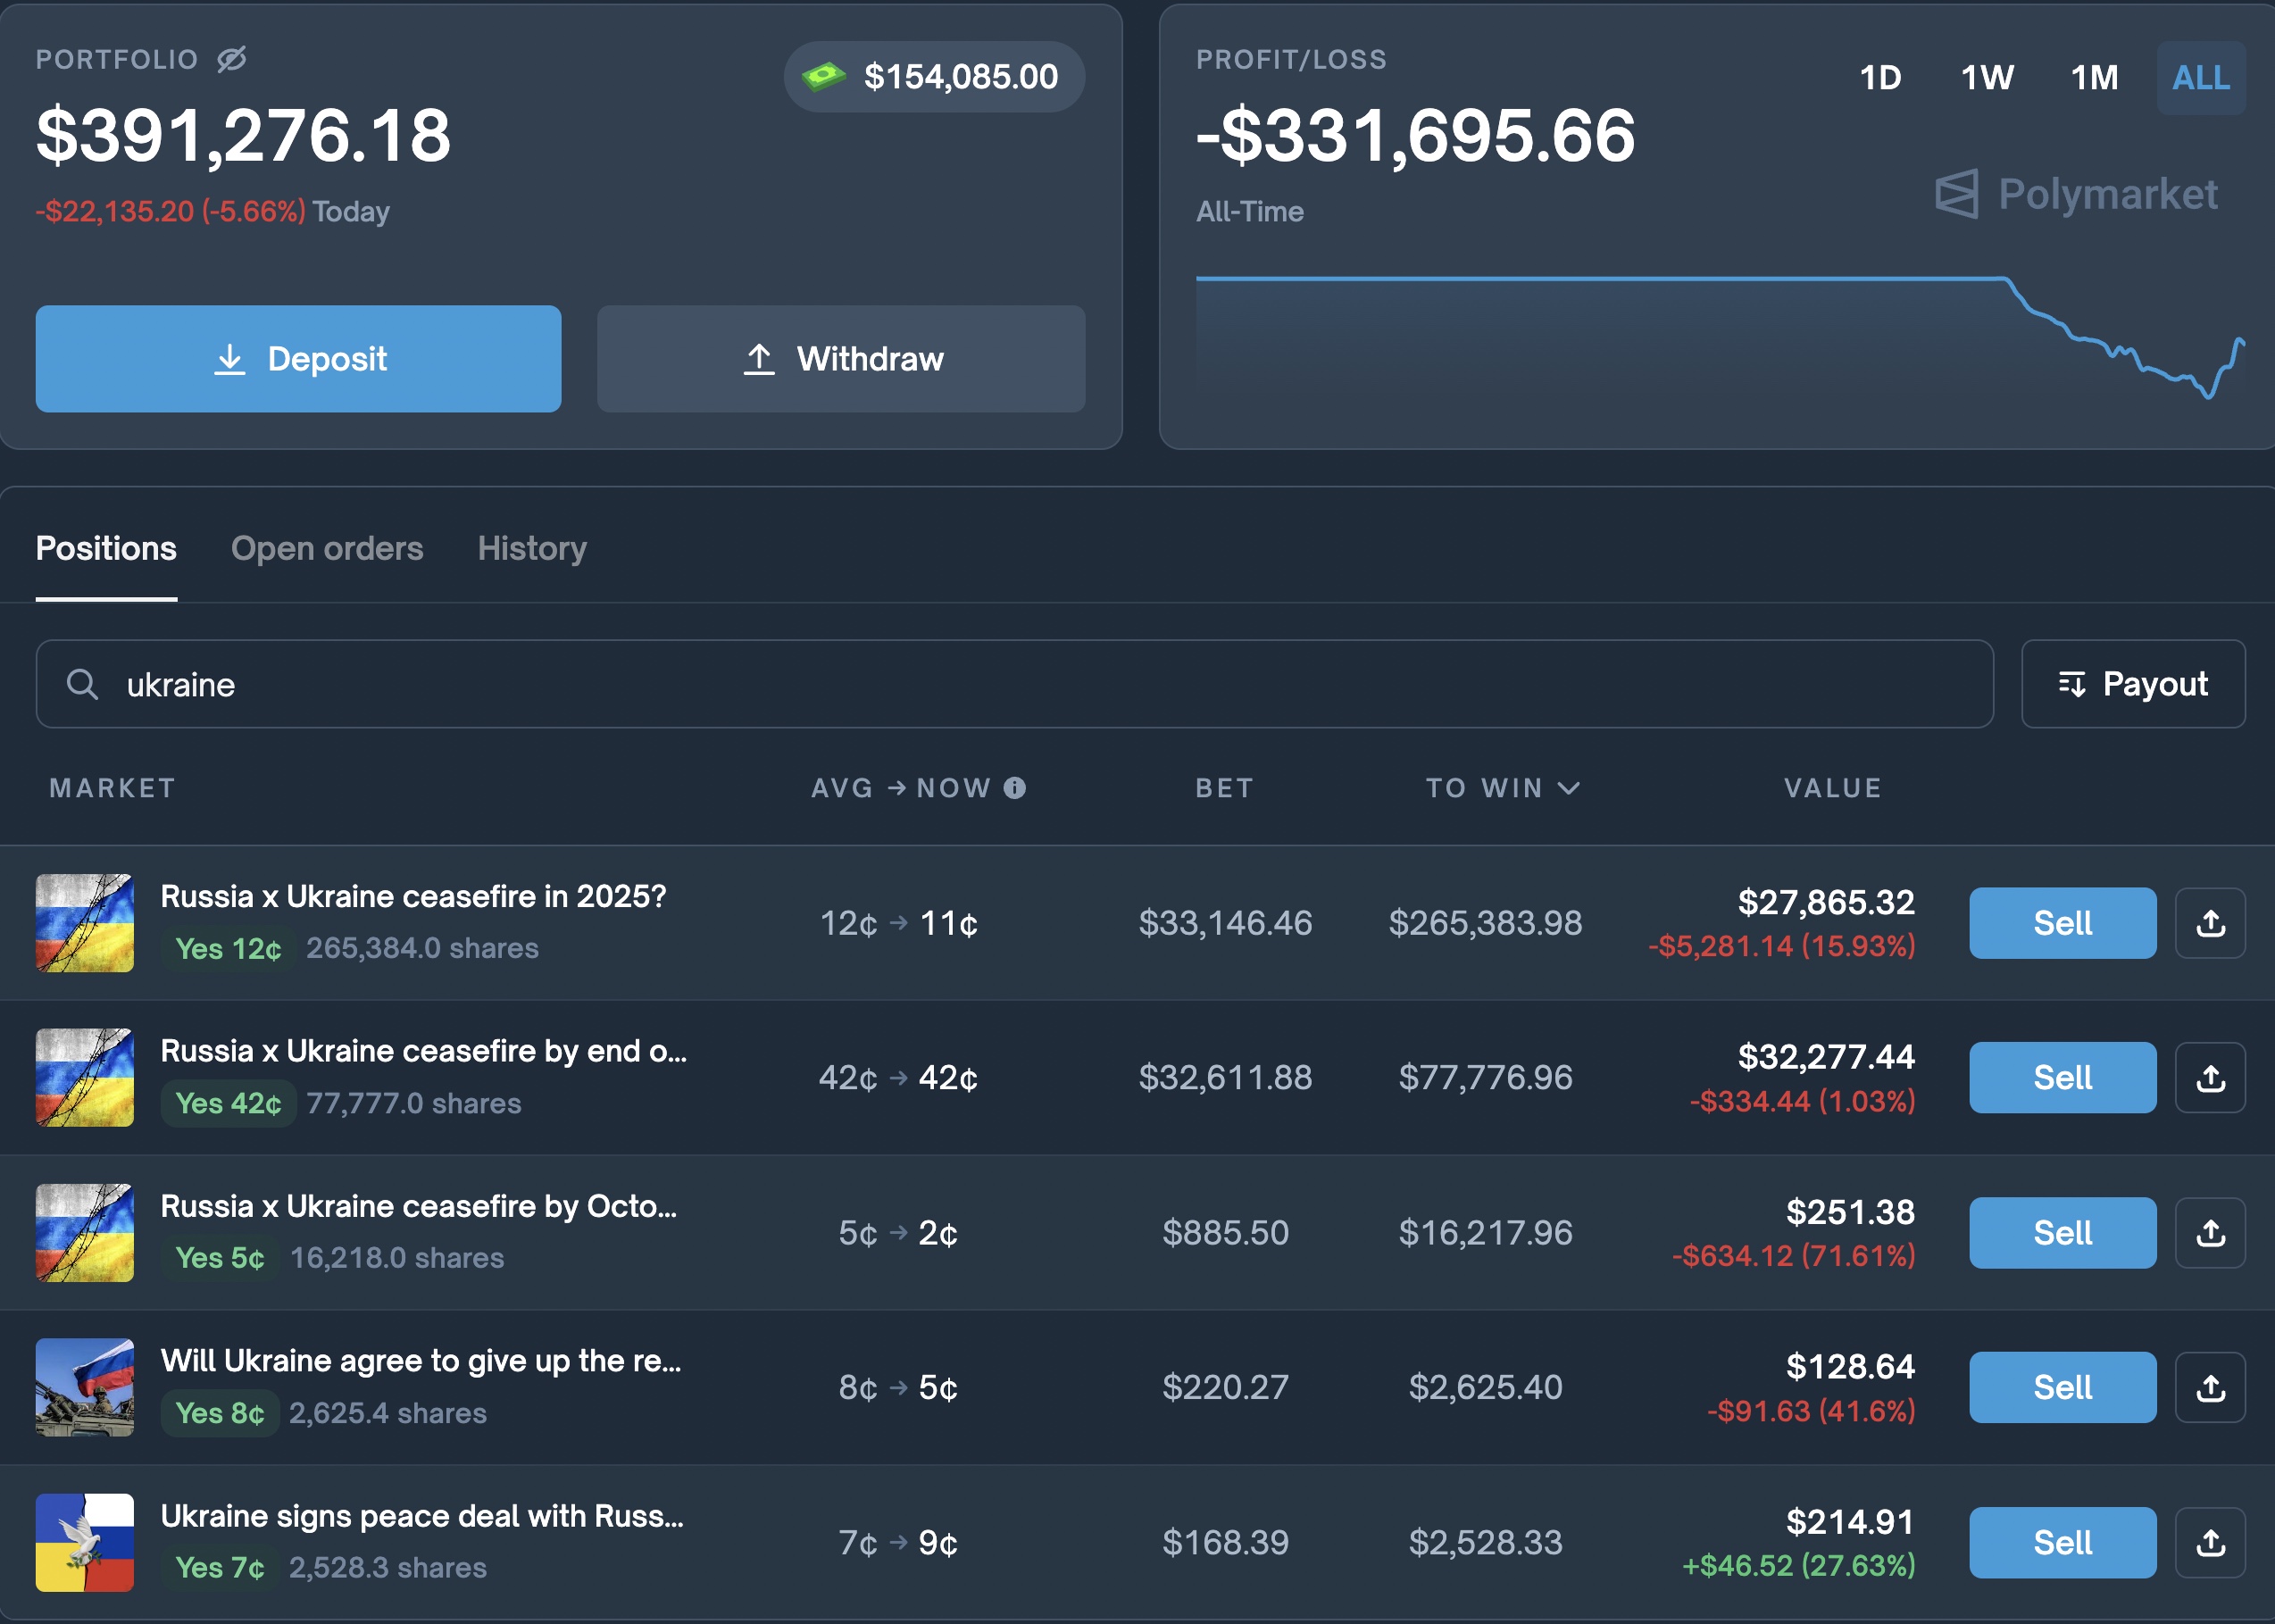Share the Ukraine signs peace deal position
This screenshot has width=2275, height=1624.
pos(2211,1542)
